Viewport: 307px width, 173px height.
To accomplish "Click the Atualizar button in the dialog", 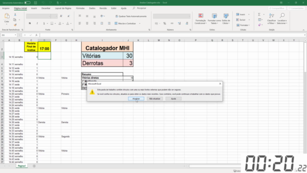I will tap(136, 99).
